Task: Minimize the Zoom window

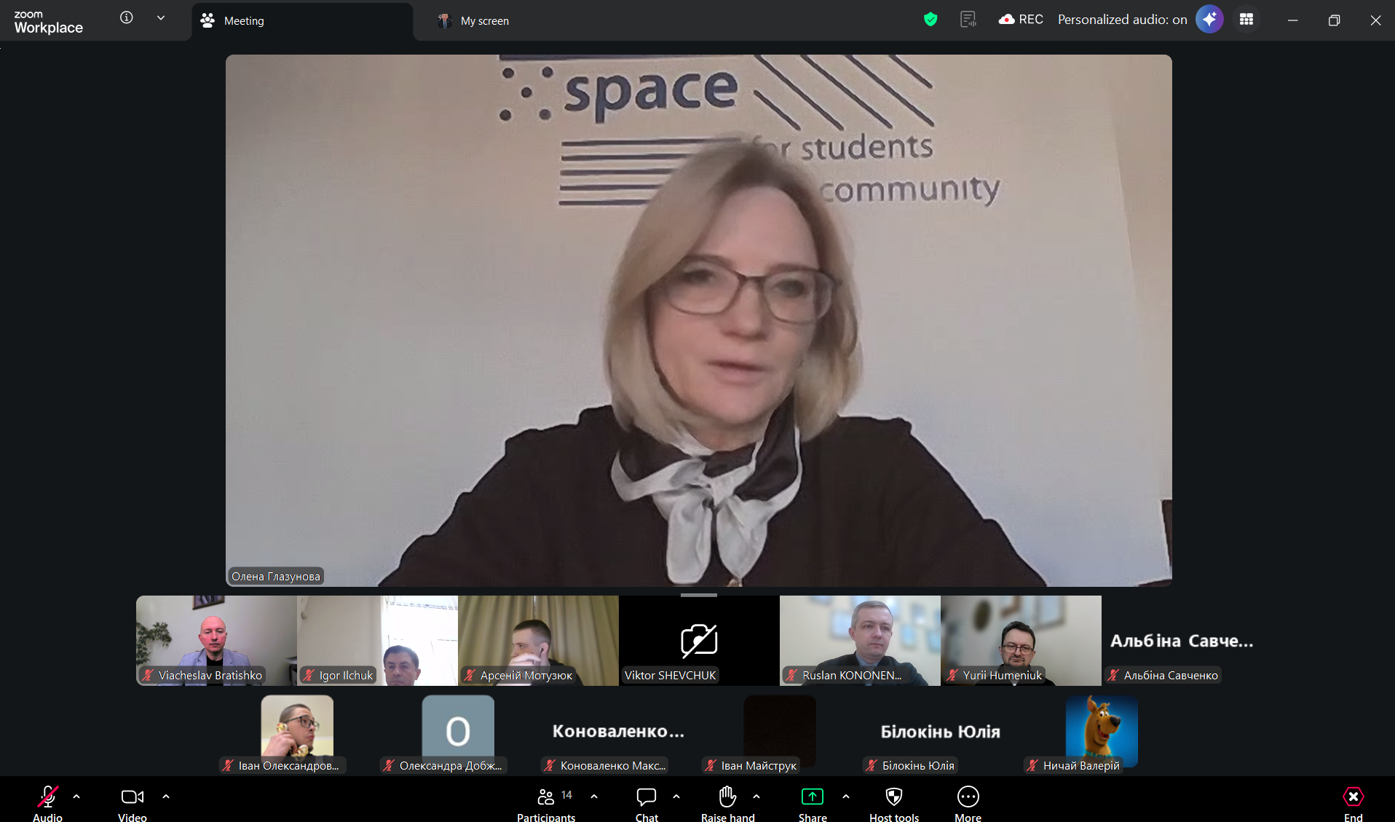Action: click(1293, 20)
